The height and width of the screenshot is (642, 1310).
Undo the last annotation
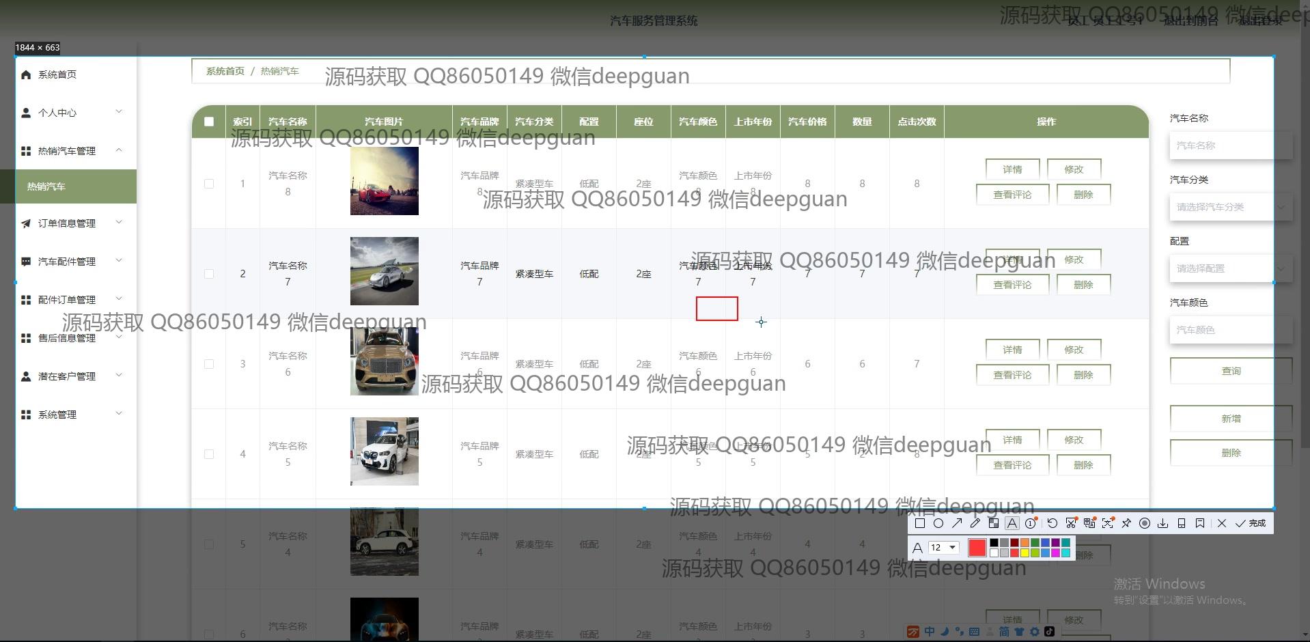pos(1053,523)
